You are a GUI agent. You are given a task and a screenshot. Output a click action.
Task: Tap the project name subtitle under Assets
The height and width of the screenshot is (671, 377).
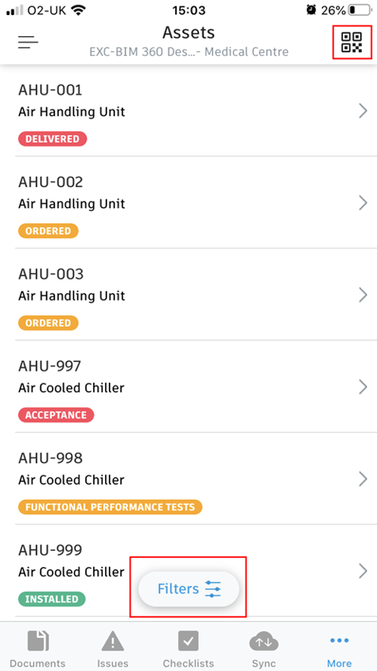(188, 52)
